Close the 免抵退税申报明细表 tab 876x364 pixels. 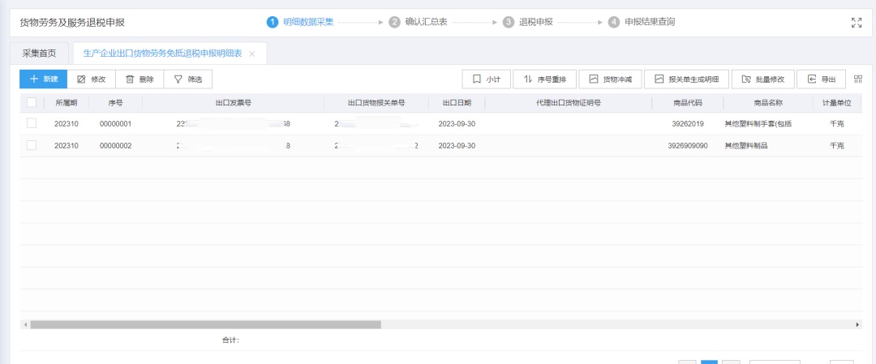pos(252,54)
